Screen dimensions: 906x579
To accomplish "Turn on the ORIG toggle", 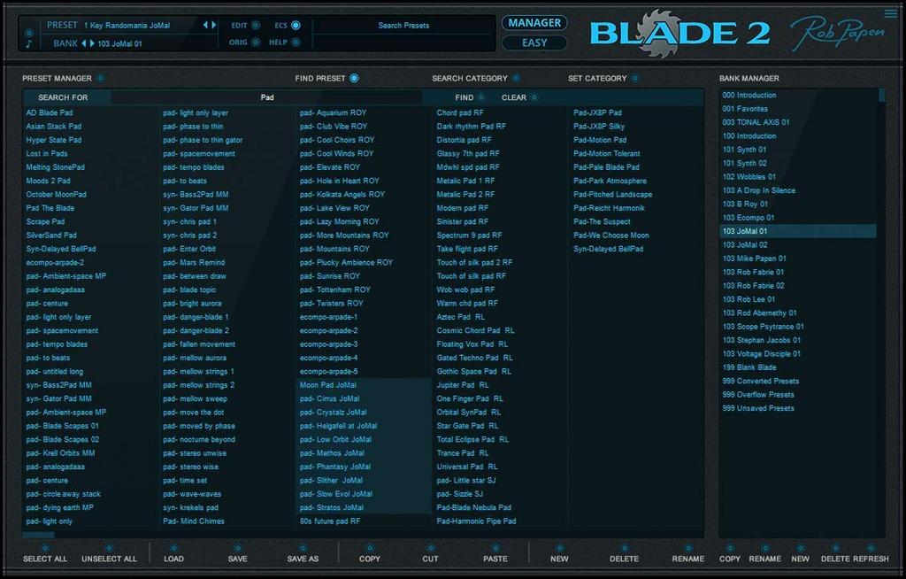I will coord(256,42).
